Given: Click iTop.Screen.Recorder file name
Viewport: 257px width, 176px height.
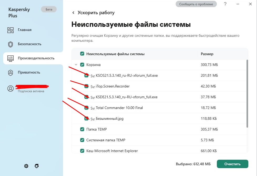Looking at the screenshot, I should [113, 86].
